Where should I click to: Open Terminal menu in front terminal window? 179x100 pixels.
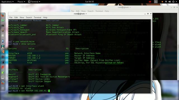(37, 17)
